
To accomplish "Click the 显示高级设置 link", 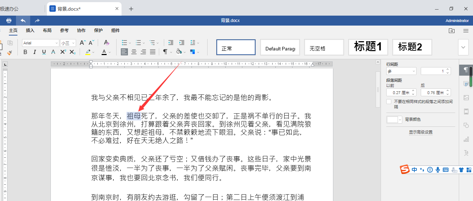I will pyautogui.click(x=420, y=132).
